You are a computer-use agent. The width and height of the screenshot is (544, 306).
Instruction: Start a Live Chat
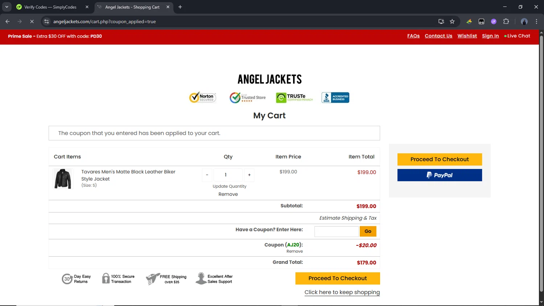point(517,36)
